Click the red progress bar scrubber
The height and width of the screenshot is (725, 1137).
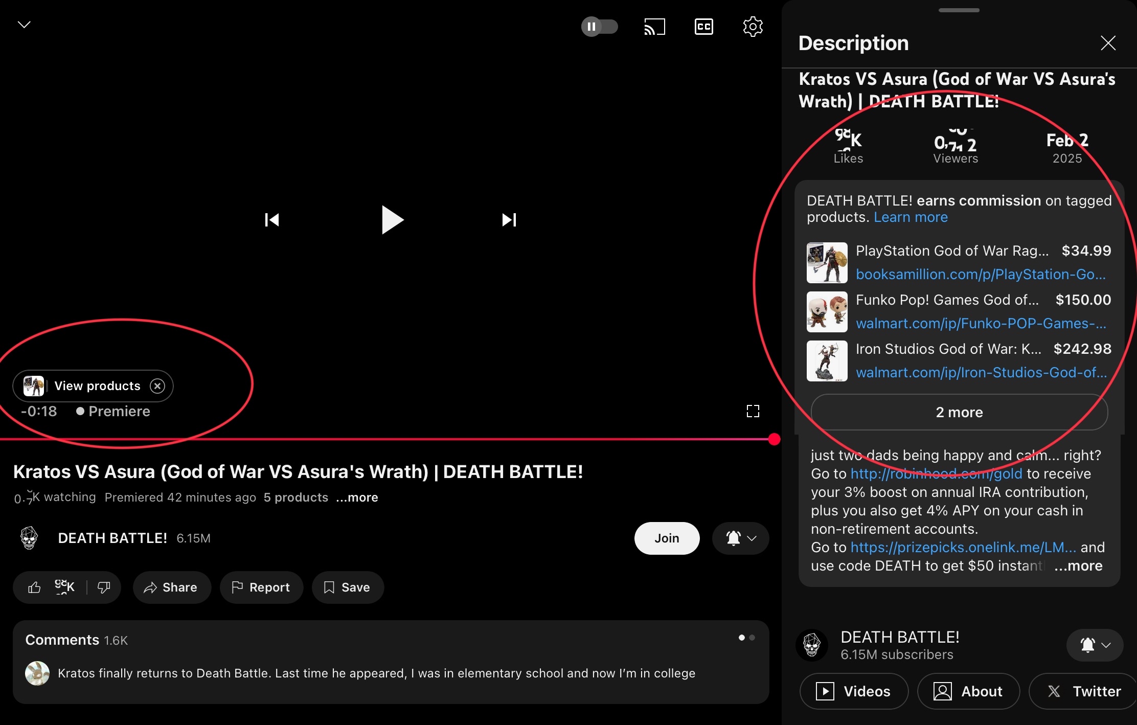pos(774,439)
